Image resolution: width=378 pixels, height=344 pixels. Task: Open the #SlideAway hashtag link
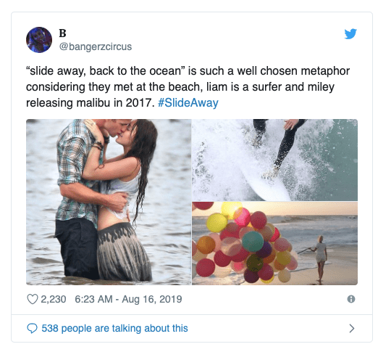pyautogui.click(x=188, y=102)
